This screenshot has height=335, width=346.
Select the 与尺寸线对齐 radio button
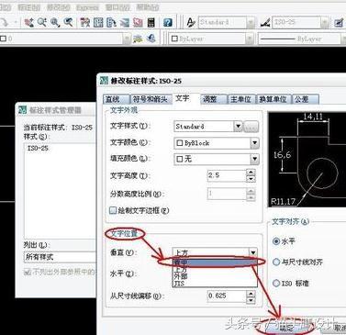point(276,262)
